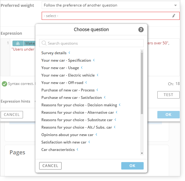Click the pencil edit icon in select field
185x181 pixels.
click(x=174, y=16)
